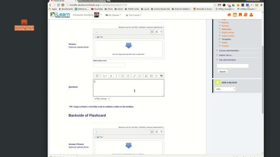The width and height of the screenshot is (280, 157).
Task: Focus the administration search field
Action: click(x=232, y=66)
